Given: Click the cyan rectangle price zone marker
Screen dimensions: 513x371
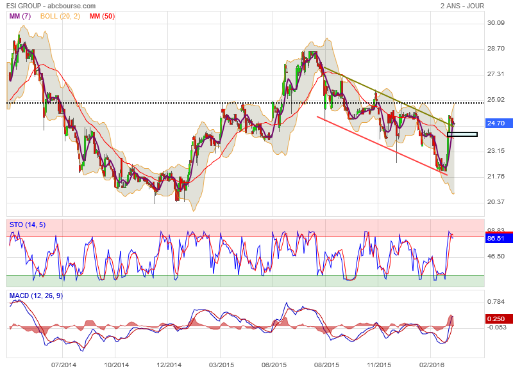Looking at the screenshot, I should [x=462, y=134].
